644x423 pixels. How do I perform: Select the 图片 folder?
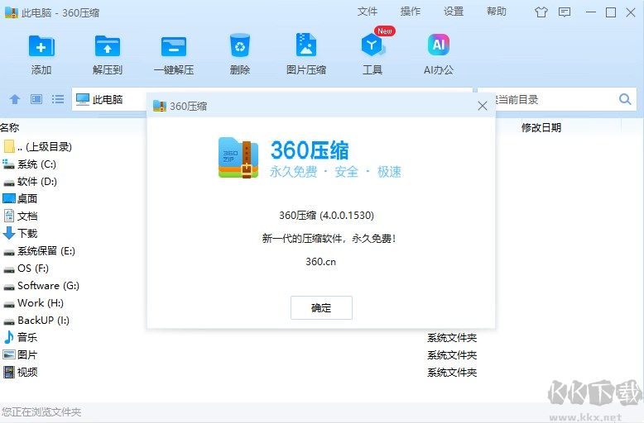[20, 354]
